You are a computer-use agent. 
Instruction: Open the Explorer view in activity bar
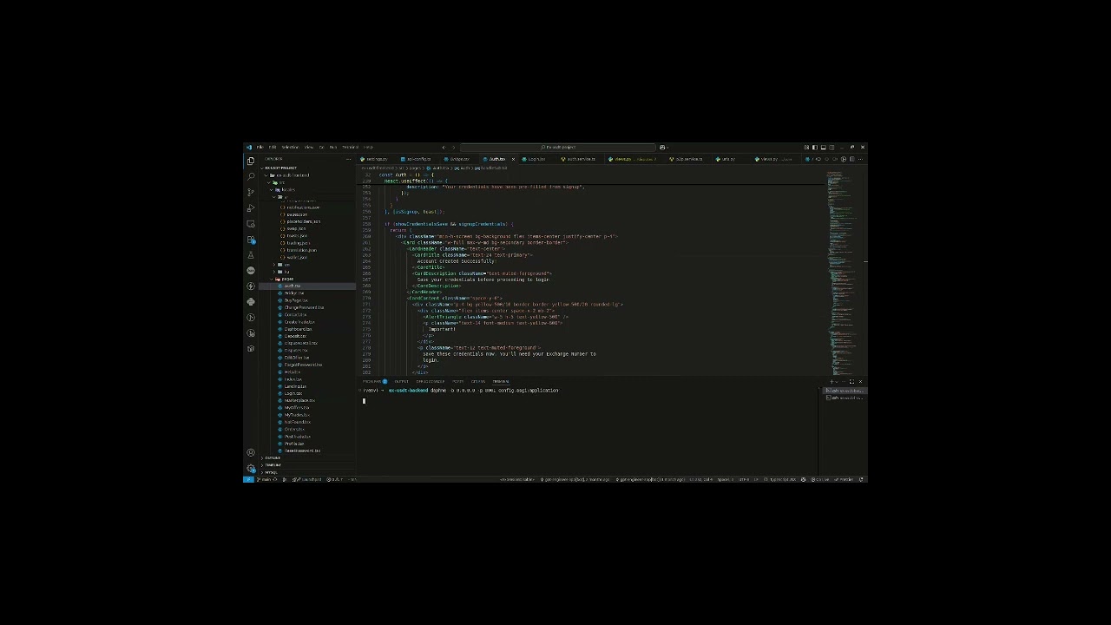pos(250,161)
